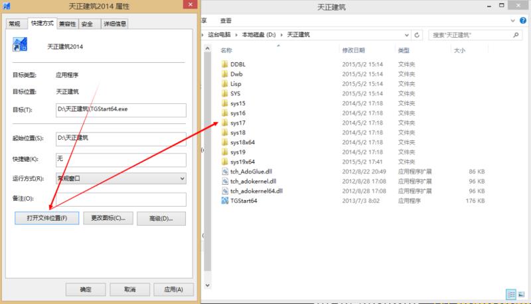Select the TGStart64 application icon
Screen dimensions: 531x304
coord(225,201)
